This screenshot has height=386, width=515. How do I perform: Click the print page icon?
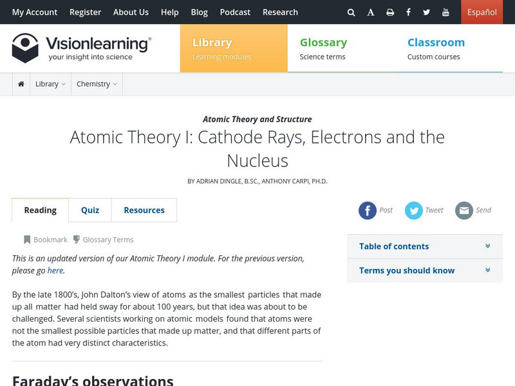tap(390, 12)
